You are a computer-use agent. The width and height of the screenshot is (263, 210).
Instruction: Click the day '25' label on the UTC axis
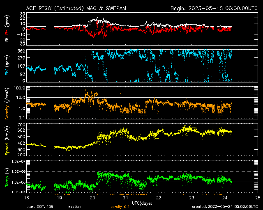click(258, 198)
